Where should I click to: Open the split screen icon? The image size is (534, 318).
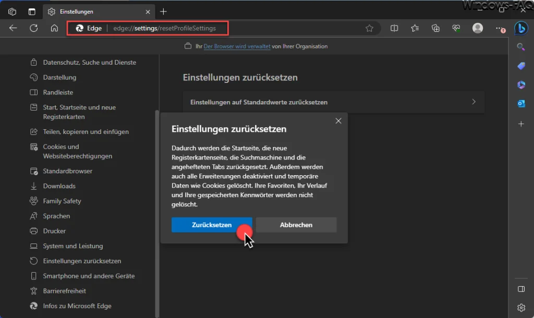[394, 28]
